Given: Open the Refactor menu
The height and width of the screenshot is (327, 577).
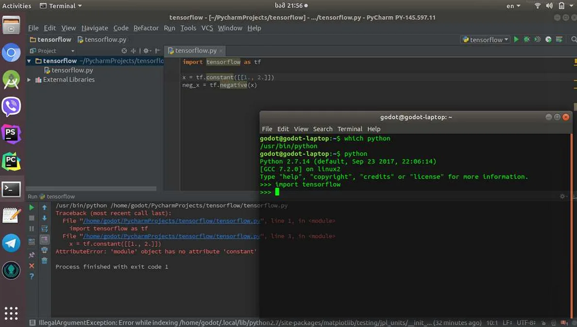Looking at the screenshot, I should click(146, 28).
